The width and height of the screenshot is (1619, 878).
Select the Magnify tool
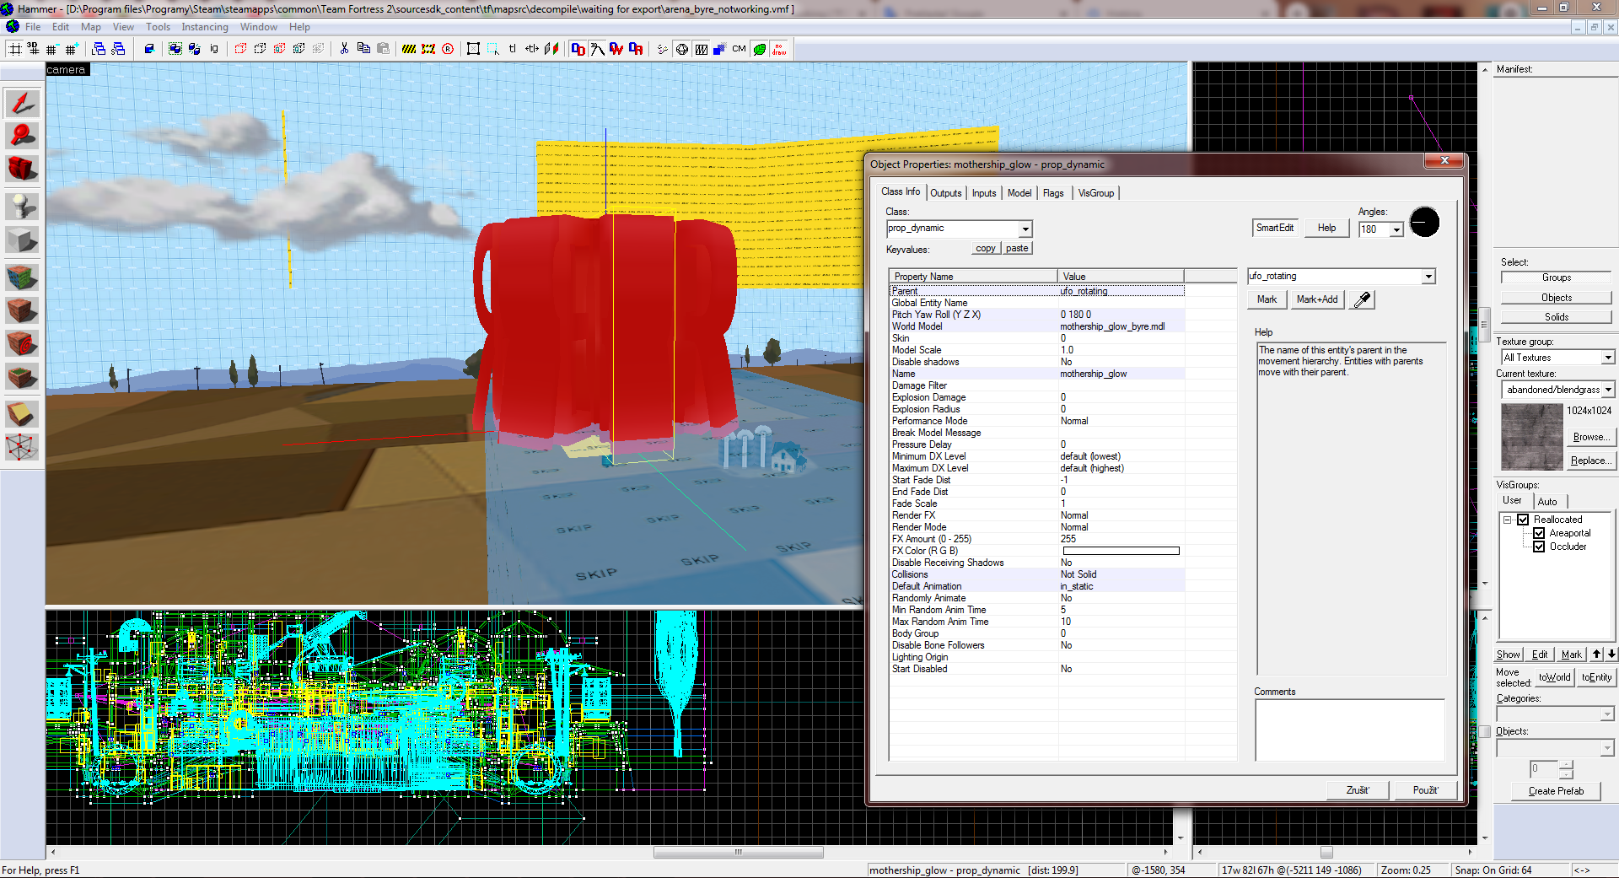click(23, 135)
